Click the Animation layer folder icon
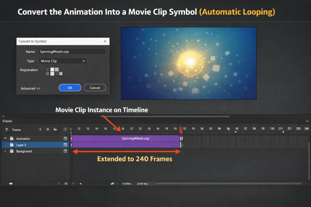The image size is (311, 207). (12, 138)
